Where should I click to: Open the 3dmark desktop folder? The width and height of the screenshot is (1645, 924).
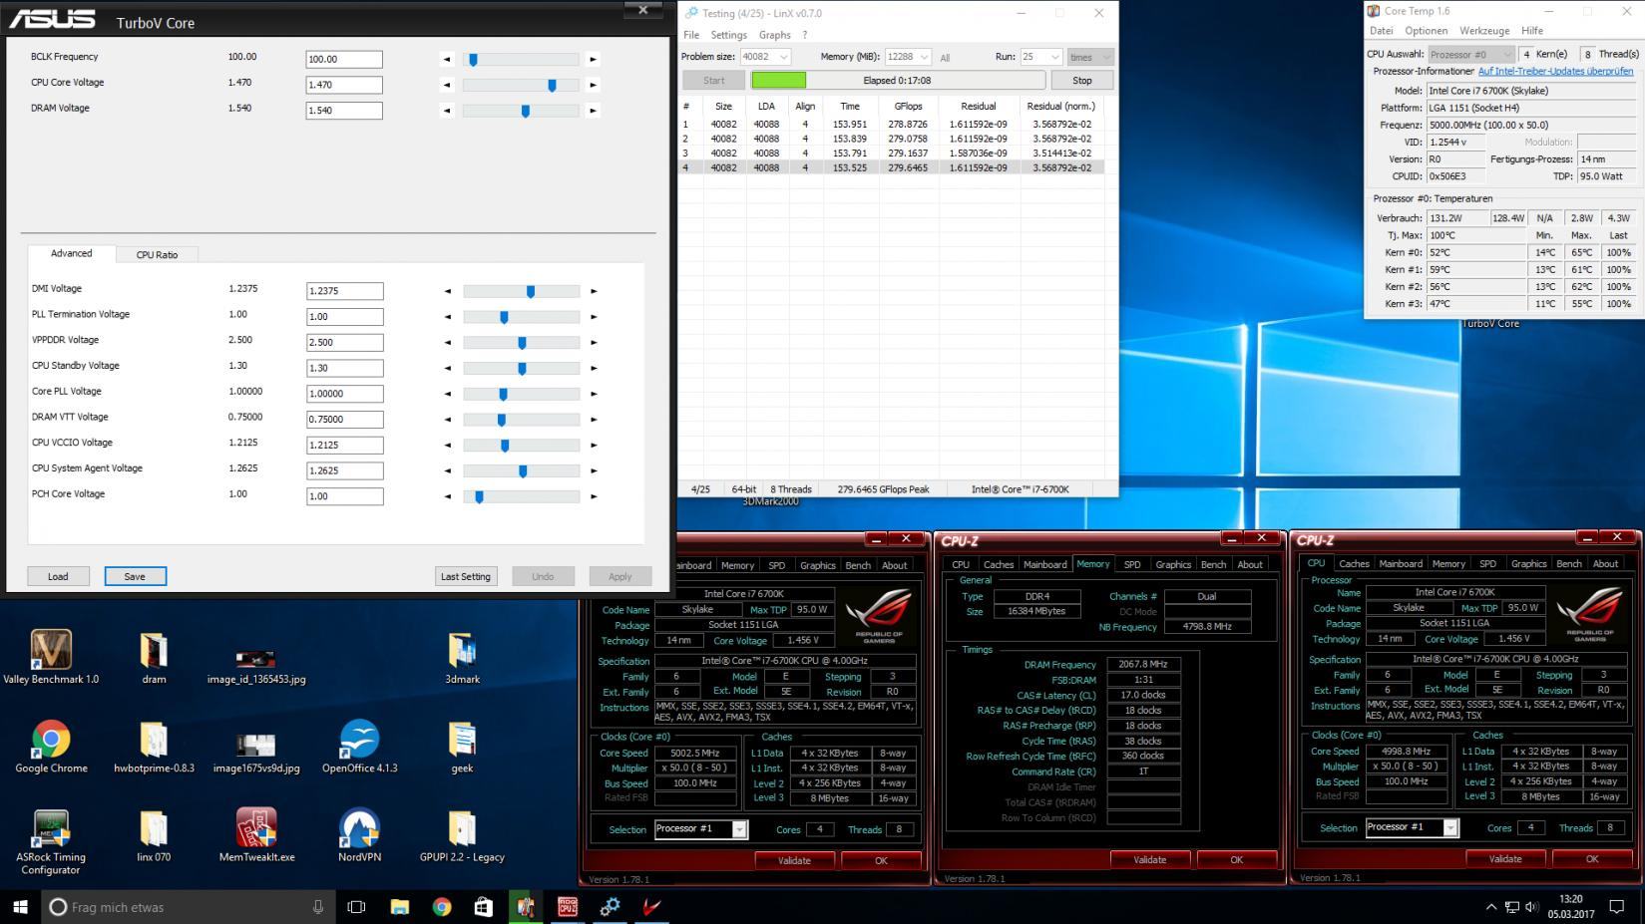(462, 656)
